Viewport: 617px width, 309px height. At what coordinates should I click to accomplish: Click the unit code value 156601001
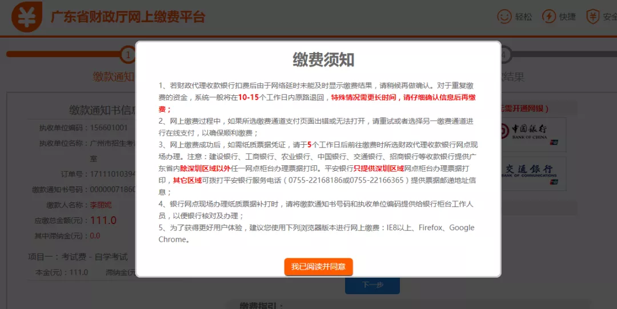point(109,127)
